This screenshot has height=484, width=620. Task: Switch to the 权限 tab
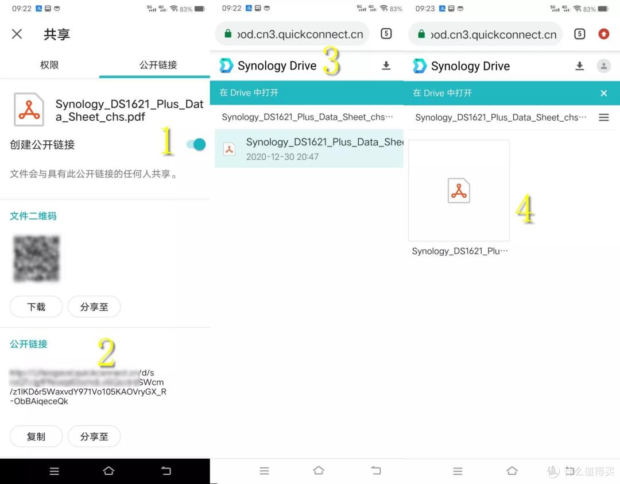click(49, 65)
